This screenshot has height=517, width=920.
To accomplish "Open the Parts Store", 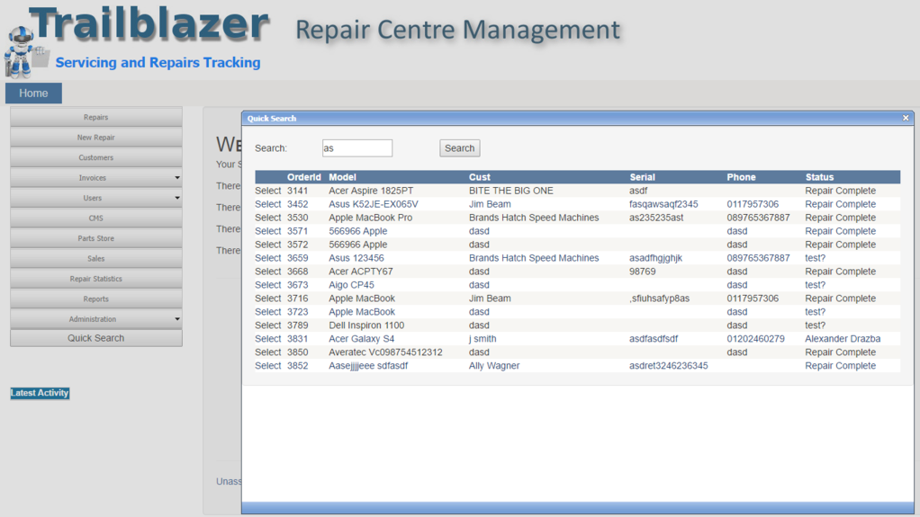I will (96, 238).
